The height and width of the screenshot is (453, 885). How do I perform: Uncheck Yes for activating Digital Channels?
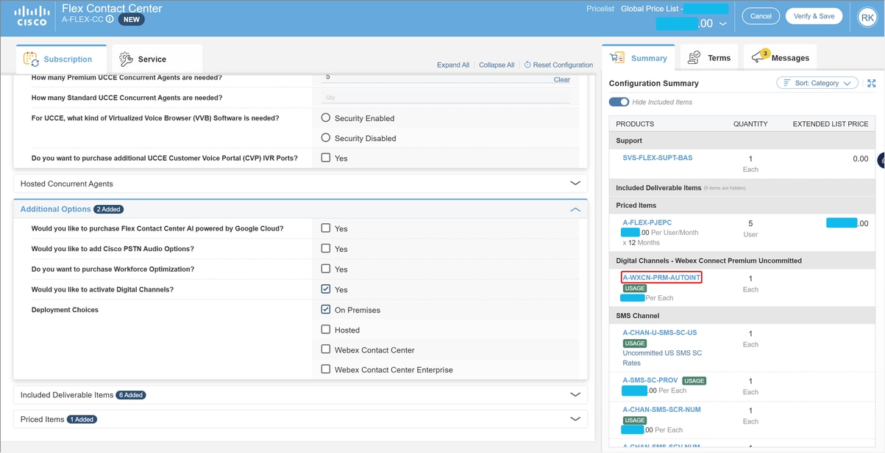click(326, 289)
